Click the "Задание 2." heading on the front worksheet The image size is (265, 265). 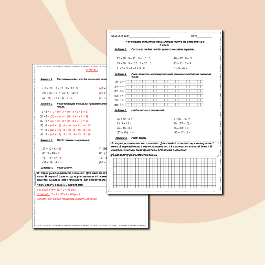point(121,74)
